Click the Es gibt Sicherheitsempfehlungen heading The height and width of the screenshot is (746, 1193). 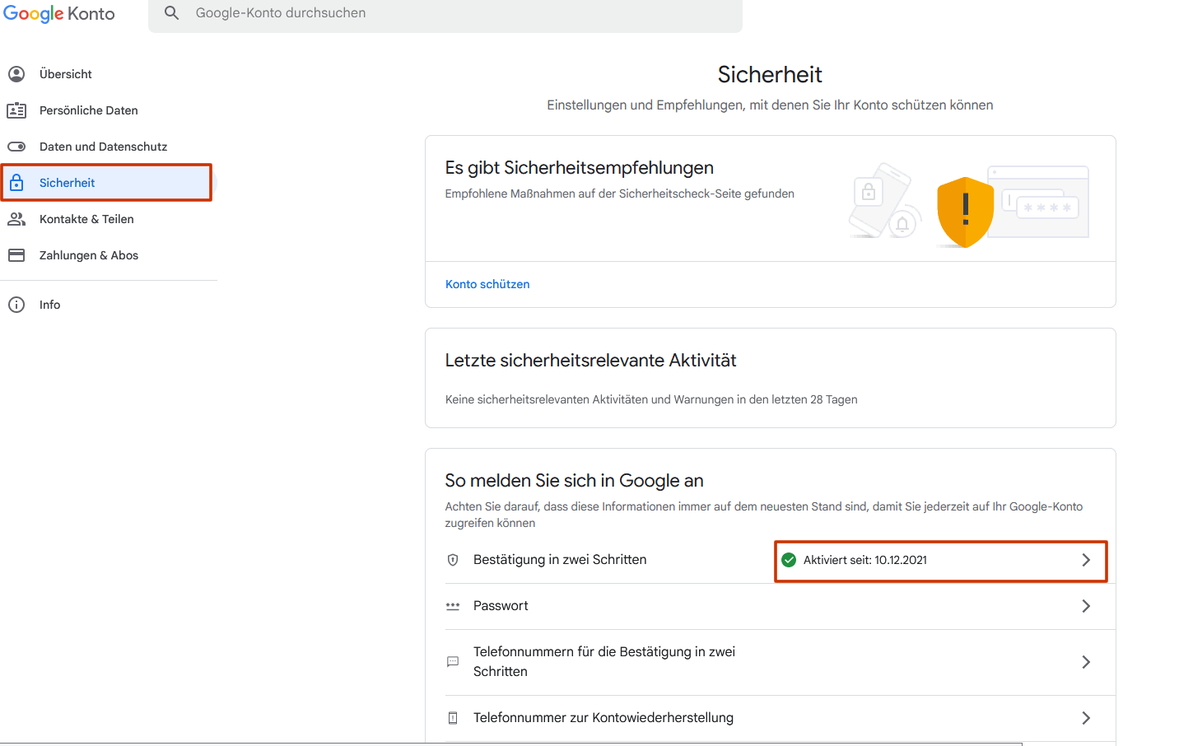click(x=580, y=168)
